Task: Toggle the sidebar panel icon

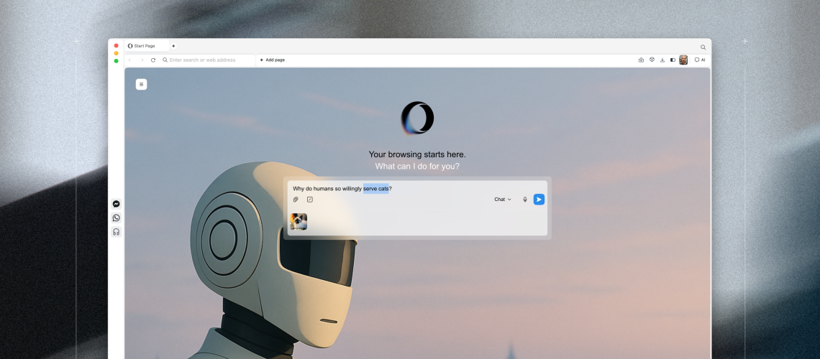Action: (673, 60)
